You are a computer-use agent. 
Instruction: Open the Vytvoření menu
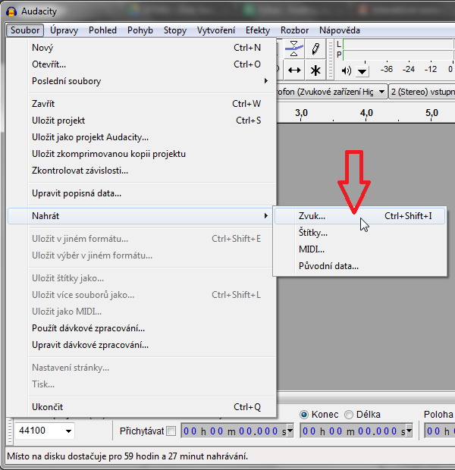tap(216, 30)
